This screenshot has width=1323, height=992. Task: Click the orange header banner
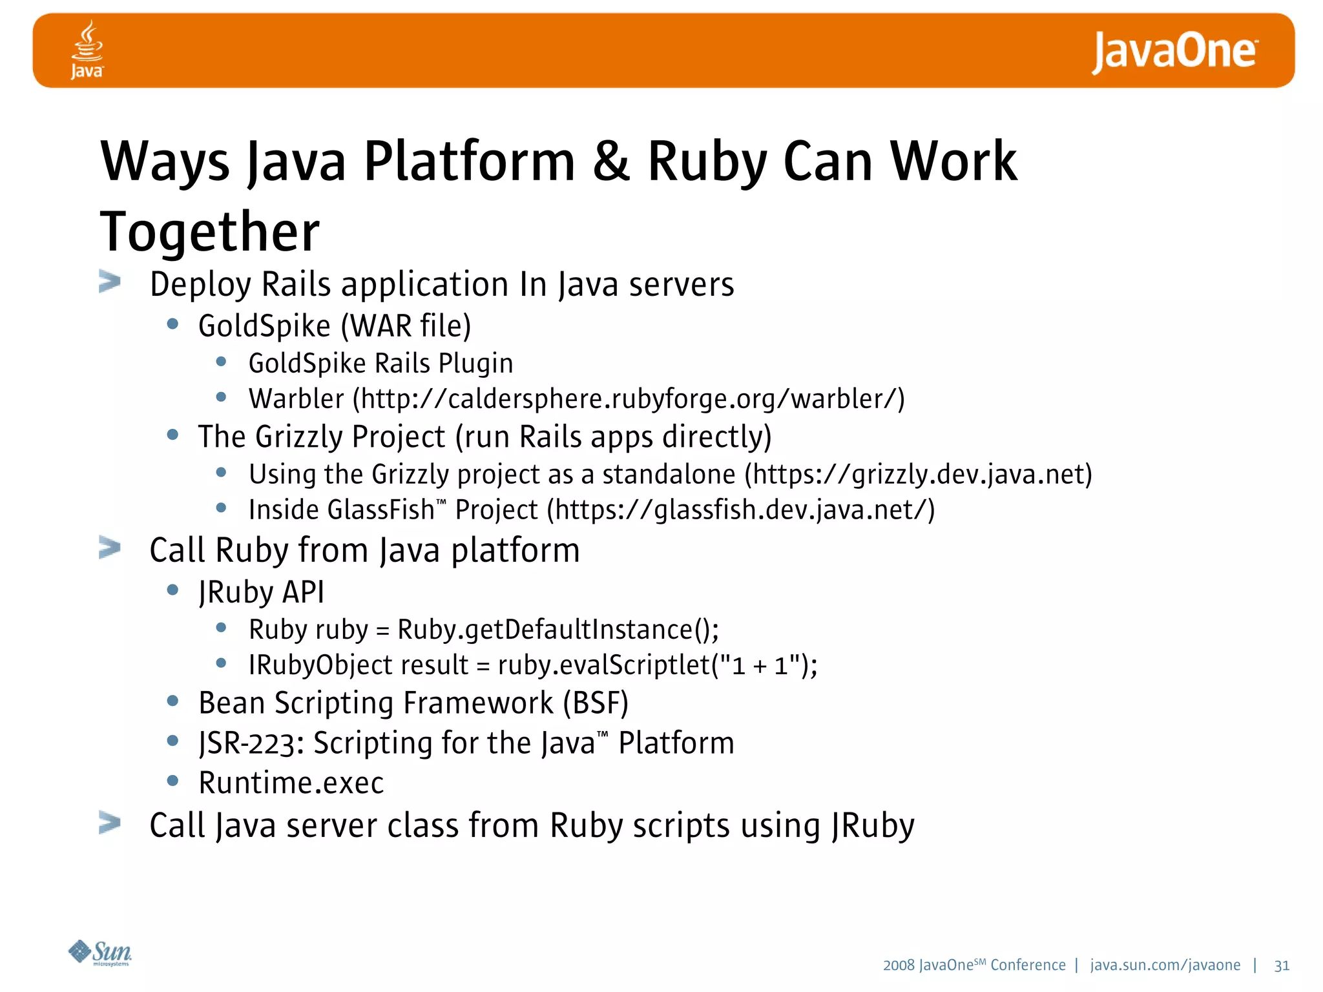pyautogui.click(x=646, y=50)
